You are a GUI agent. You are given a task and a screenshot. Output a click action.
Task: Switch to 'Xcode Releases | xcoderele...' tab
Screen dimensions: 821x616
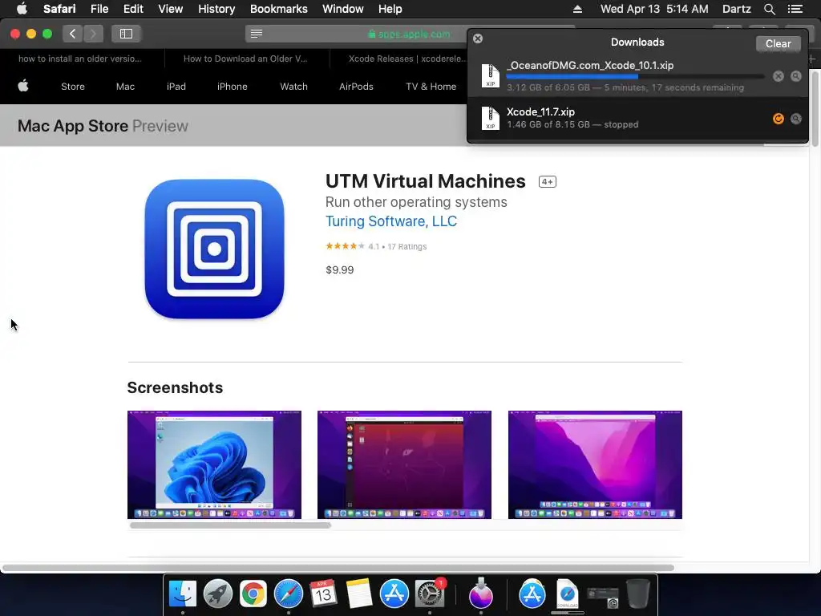[407, 59]
